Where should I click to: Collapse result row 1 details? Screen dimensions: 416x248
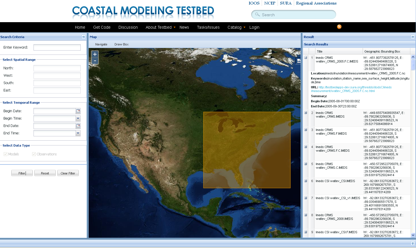[306, 58]
